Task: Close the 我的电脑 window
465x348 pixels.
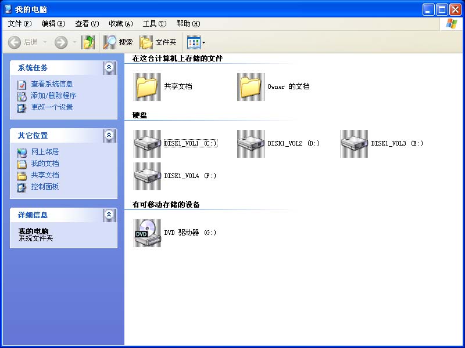Action: coord(455,9)
